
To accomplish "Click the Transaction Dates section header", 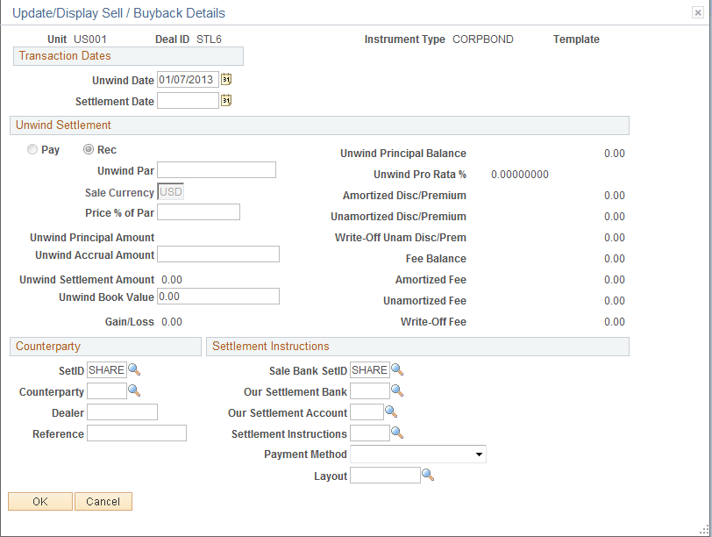I will [x=63, y=55].
